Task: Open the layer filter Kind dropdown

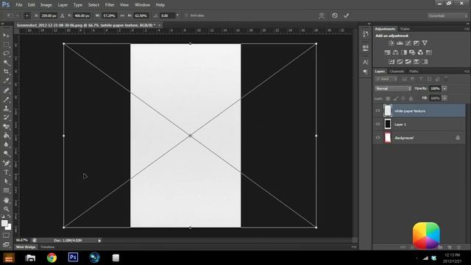Action: (386, 79)
